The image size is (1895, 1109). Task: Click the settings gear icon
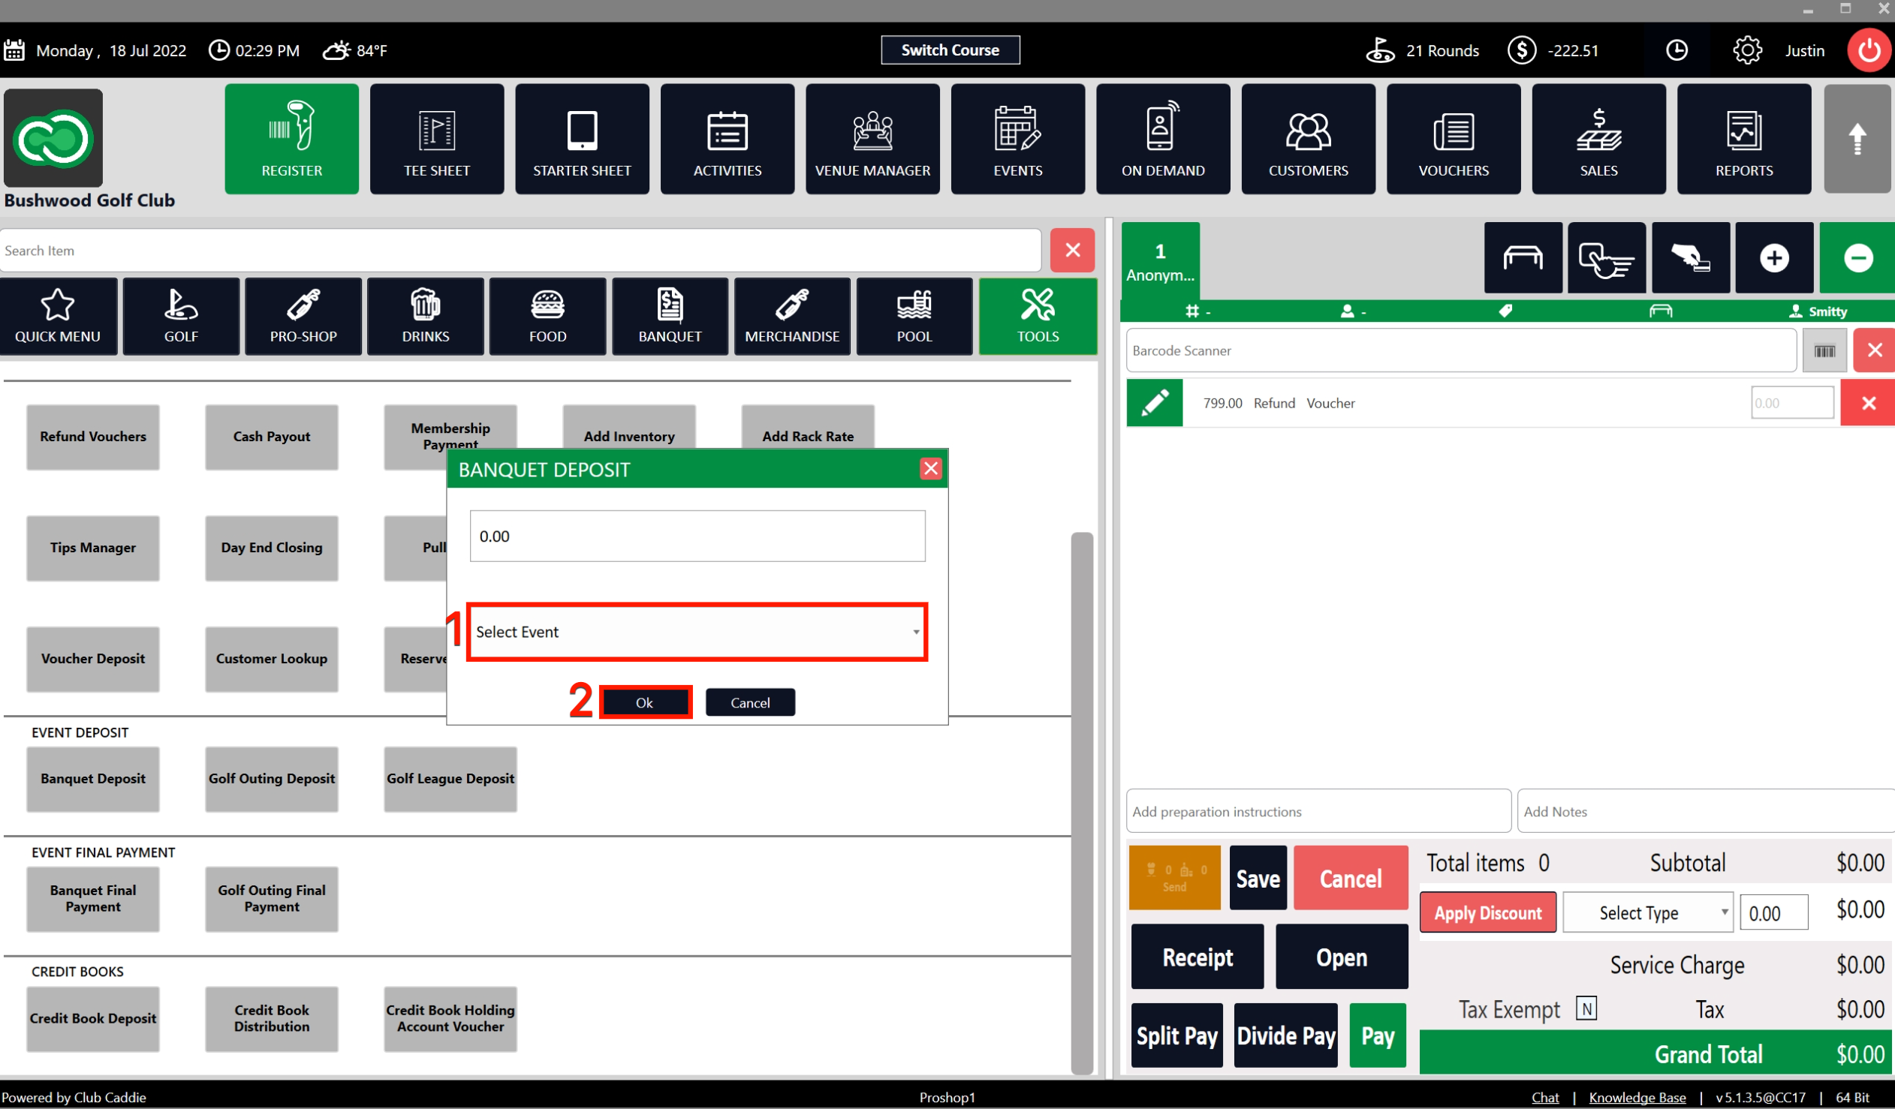[x=1746, y=50]
